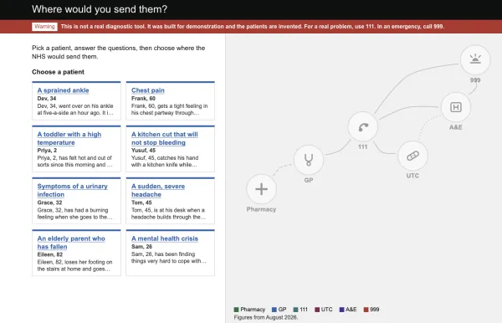This screenshot has width=502, height=323.
Task: Click 'Figures from August 2026' note
Action: pyautogui.click(x=266, y=317)
